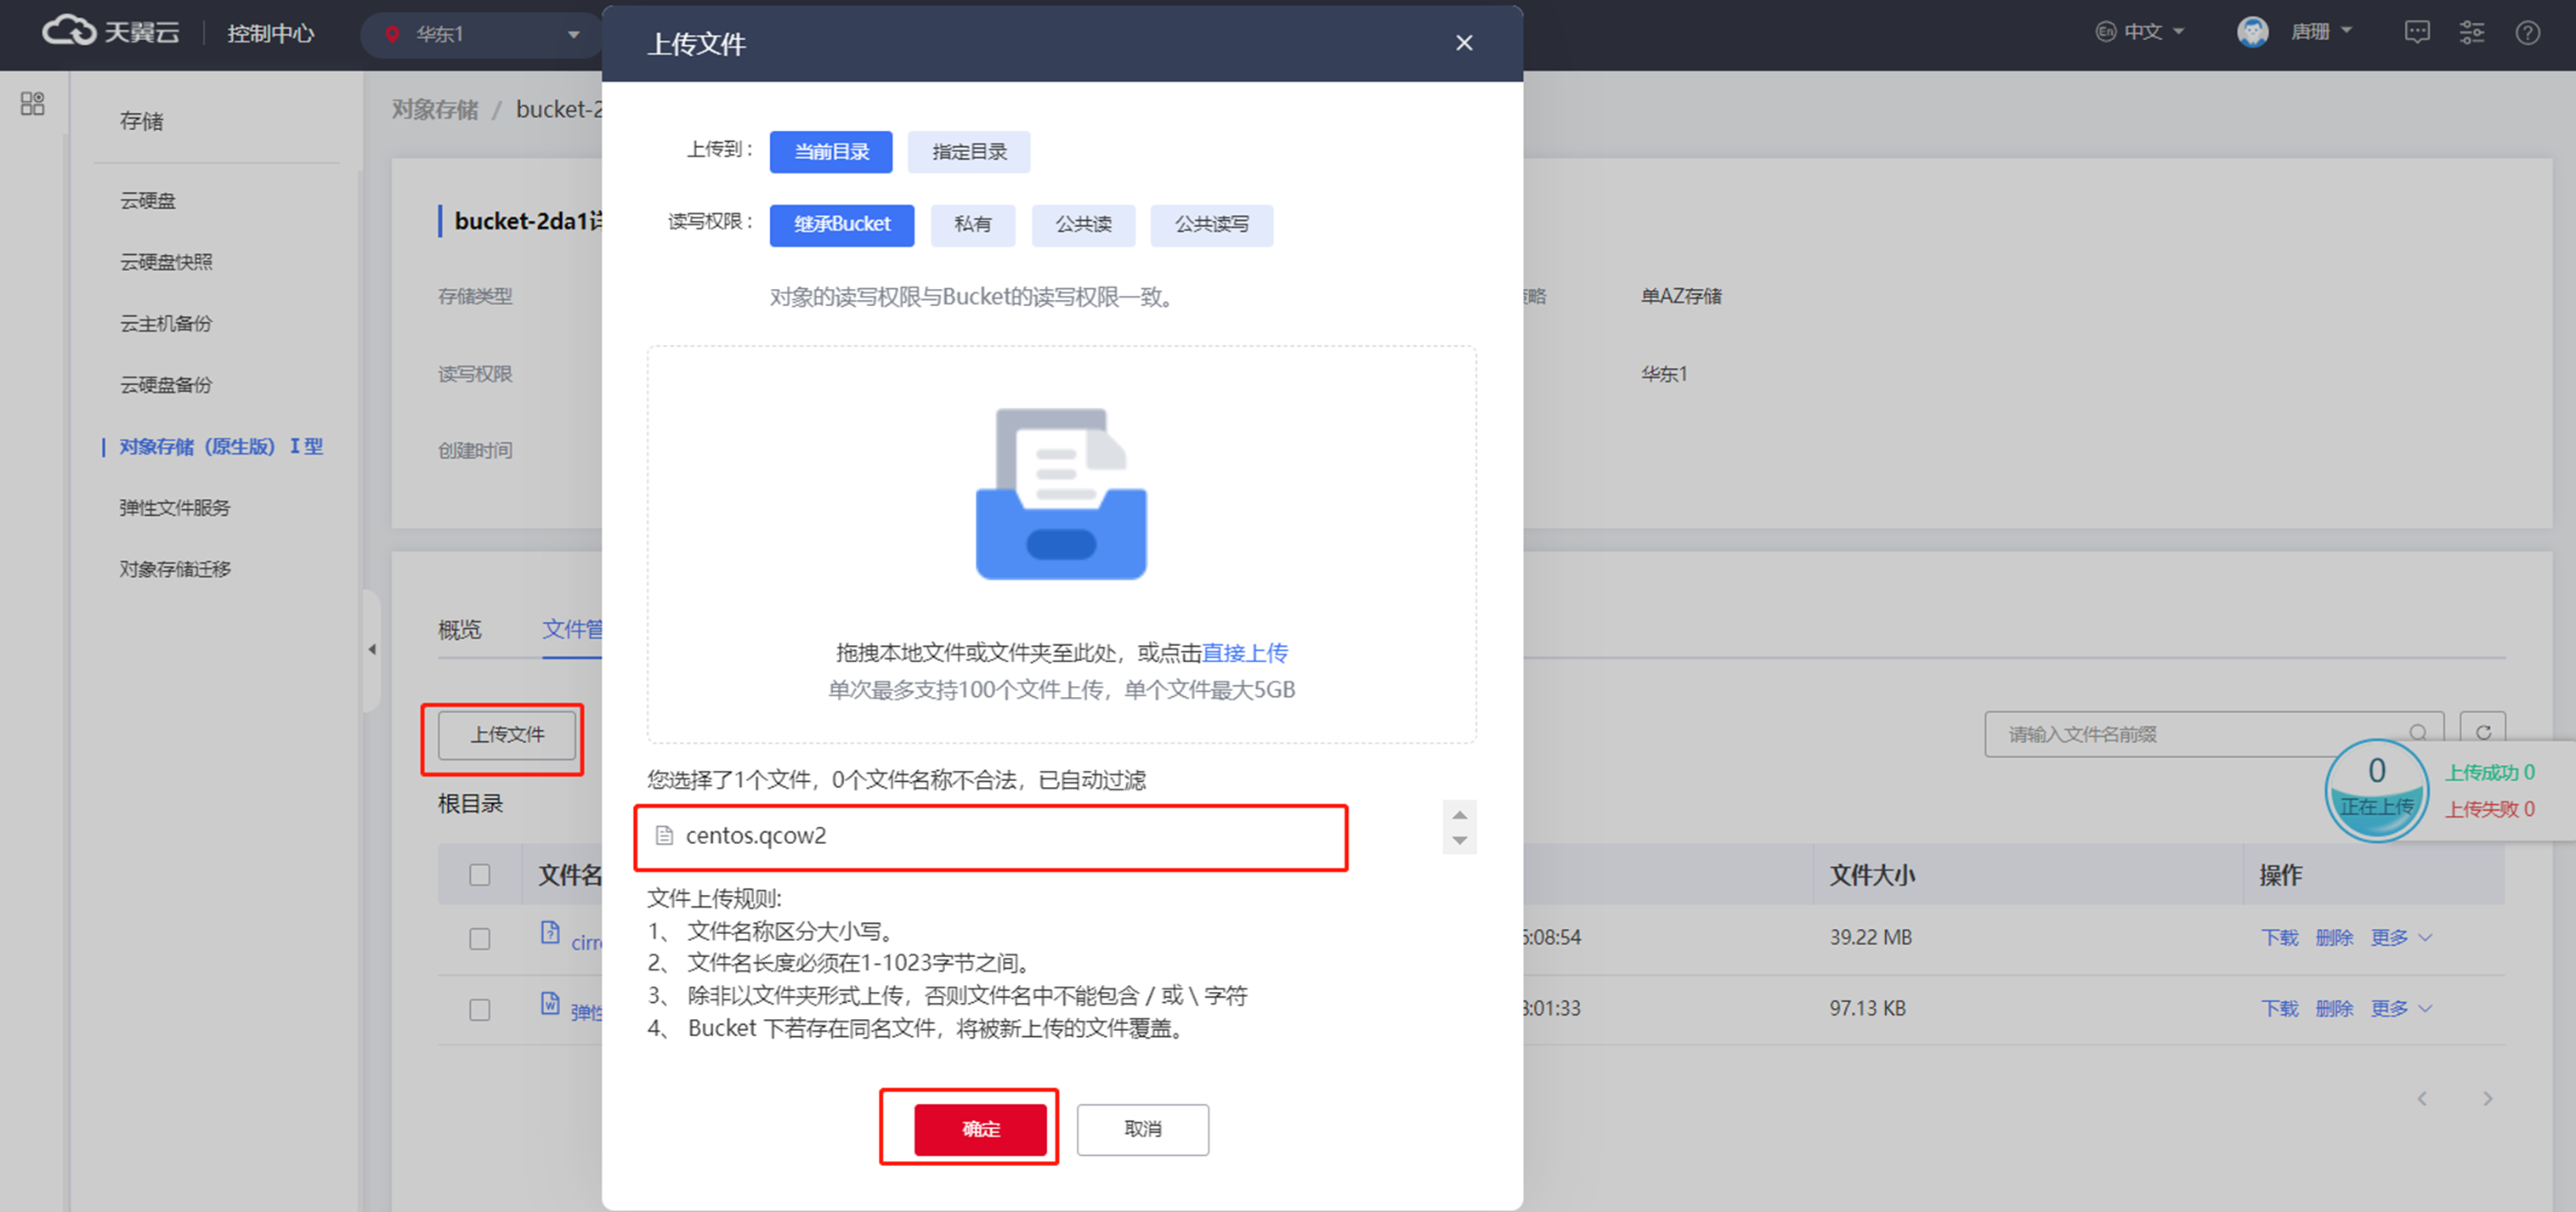Click the refresh icon beside search box
The image size is (2576, 1212).
click(x=2482, y=733)
